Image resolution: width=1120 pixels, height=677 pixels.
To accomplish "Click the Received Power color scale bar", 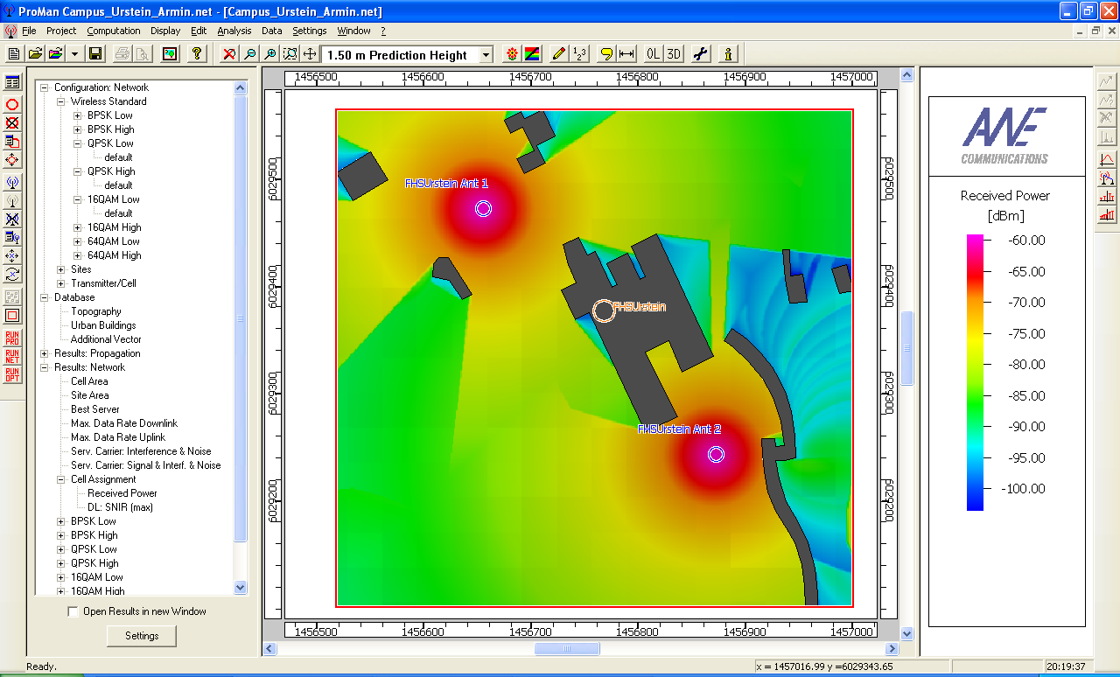I will [x=975, y=372].
